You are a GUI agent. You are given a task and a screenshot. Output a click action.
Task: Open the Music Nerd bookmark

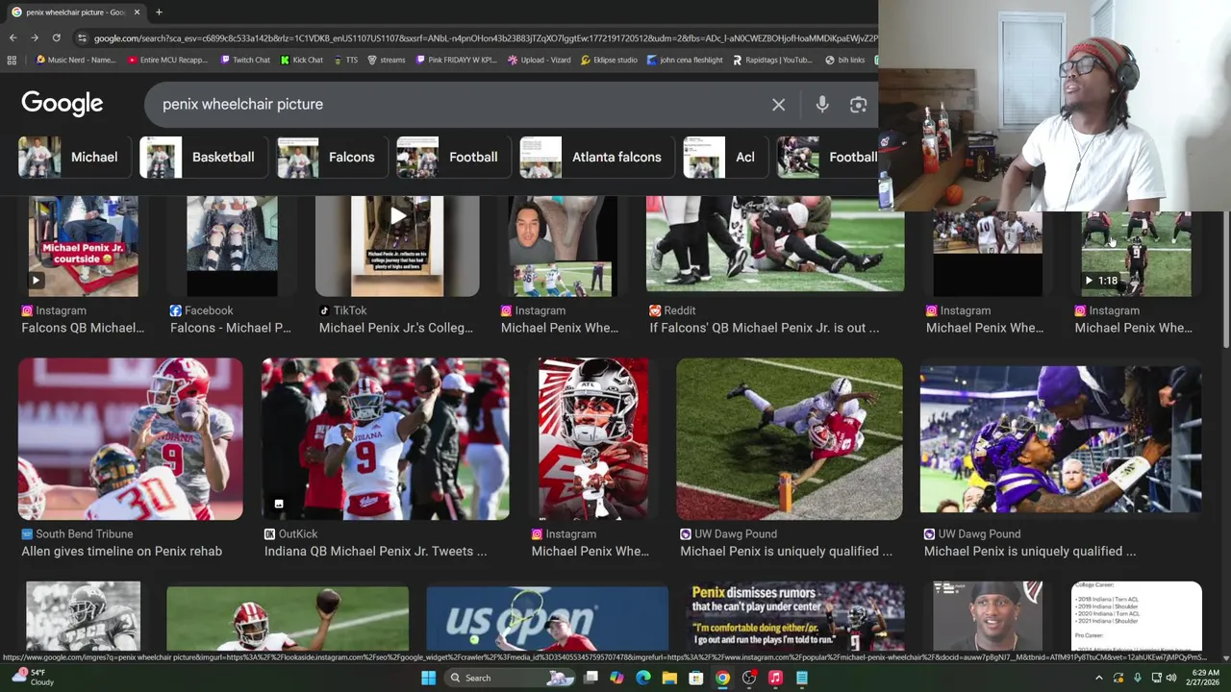(75, 60)
